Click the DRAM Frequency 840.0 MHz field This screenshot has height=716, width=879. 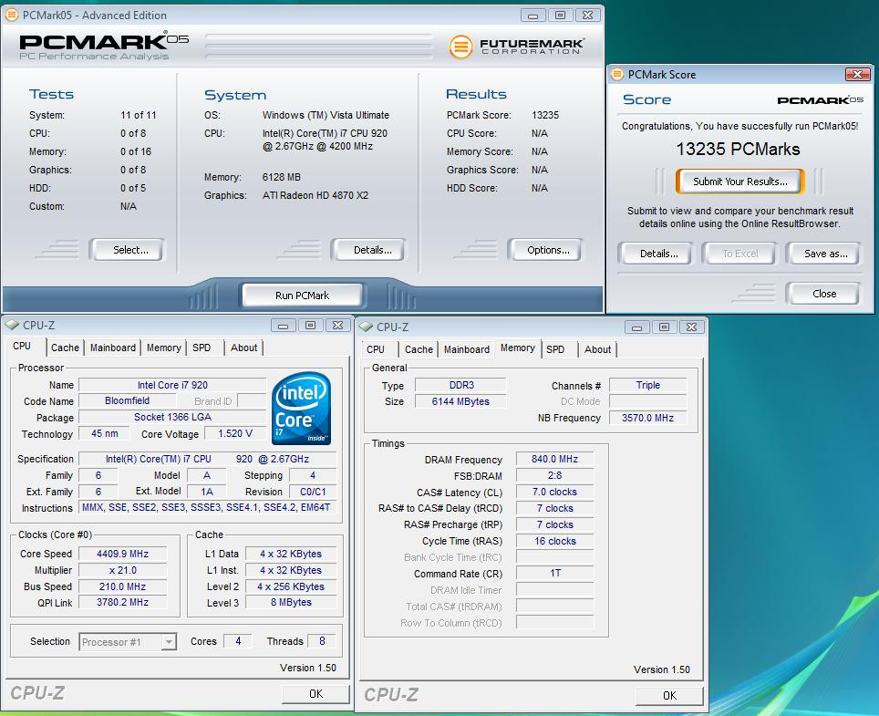pyautogui.click(x=554, y=459)
